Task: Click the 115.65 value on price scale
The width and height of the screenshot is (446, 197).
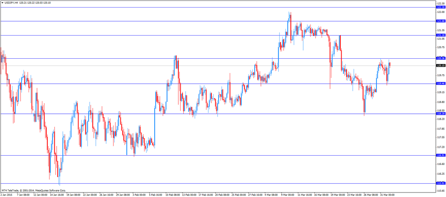Action: point(441,191)
